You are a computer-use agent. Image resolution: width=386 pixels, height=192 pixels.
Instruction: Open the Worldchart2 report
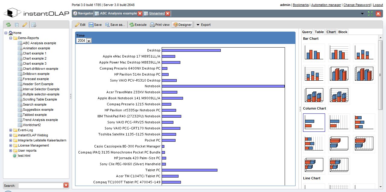click(x=32, y=125)
